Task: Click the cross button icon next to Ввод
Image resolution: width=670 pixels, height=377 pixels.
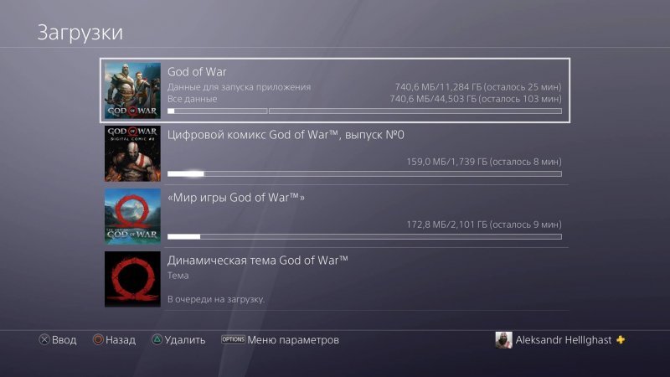Action: tap(44, 340)
